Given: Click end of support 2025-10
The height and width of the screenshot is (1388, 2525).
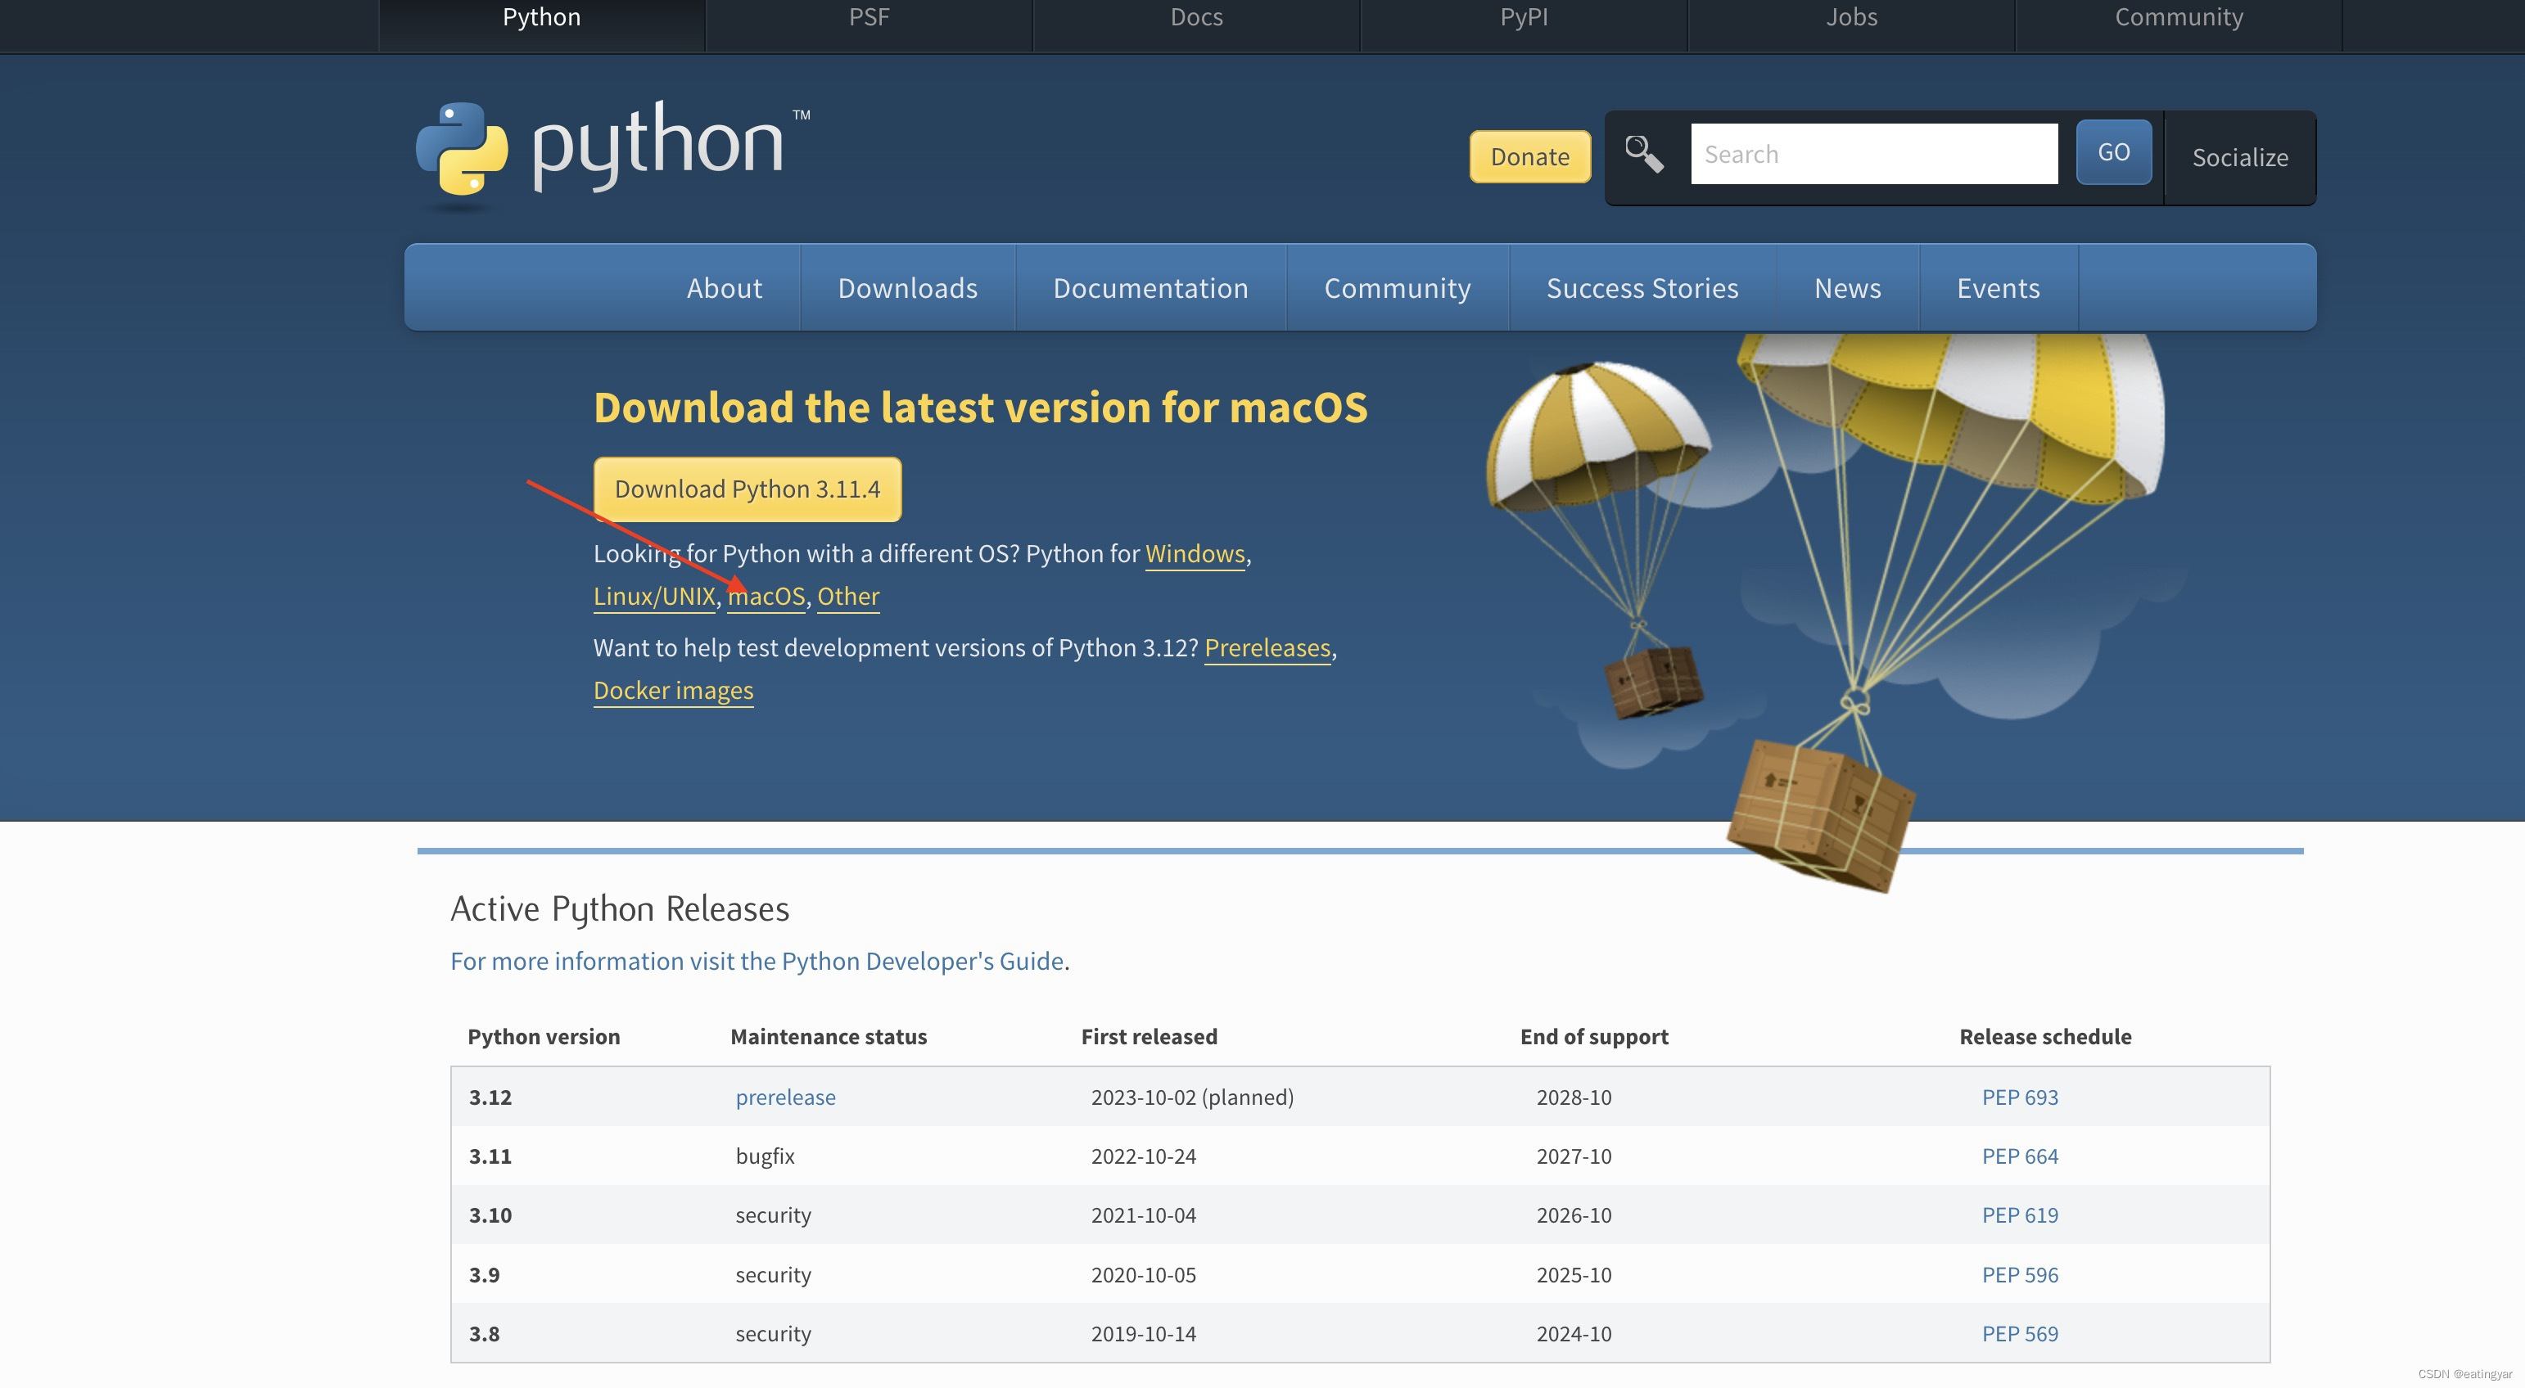Looking at the screenshot, I should tap(1574, 1274).
